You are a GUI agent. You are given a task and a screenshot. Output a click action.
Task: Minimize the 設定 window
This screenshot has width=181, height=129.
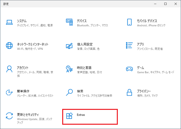(x=155, y=4)
